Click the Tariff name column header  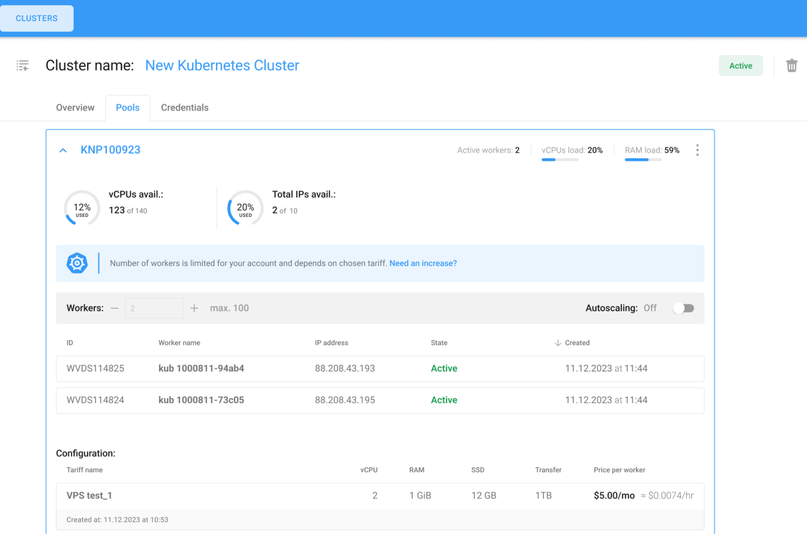tap(84, 470)
